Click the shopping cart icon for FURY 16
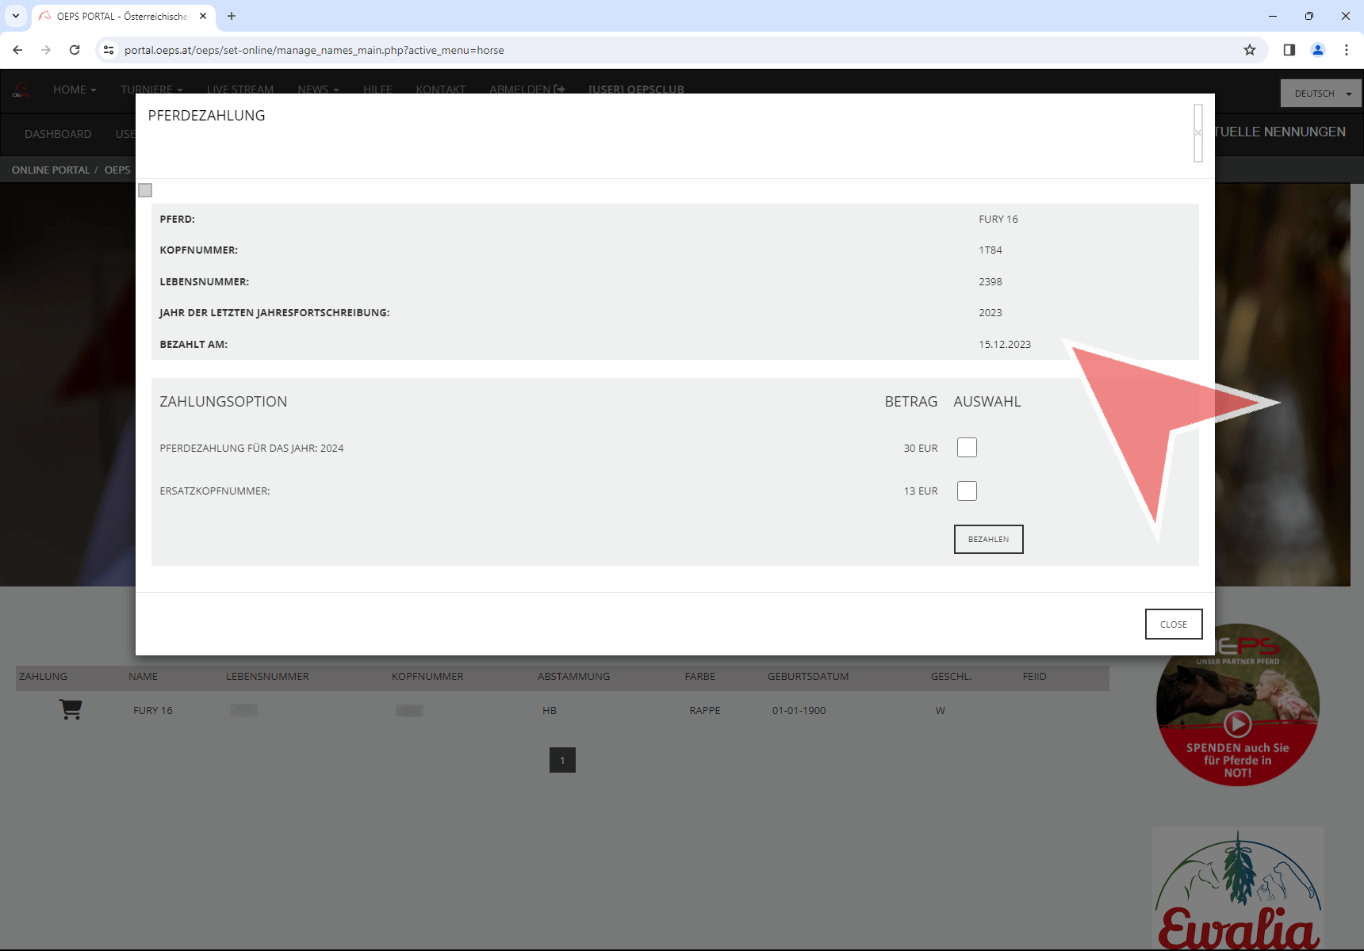 click(71, 709)
